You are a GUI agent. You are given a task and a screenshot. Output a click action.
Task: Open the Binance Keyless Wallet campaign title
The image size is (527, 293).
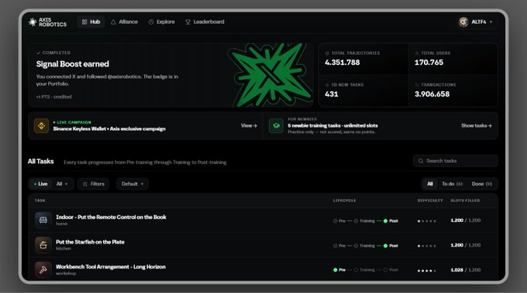(x=109, y=129)
